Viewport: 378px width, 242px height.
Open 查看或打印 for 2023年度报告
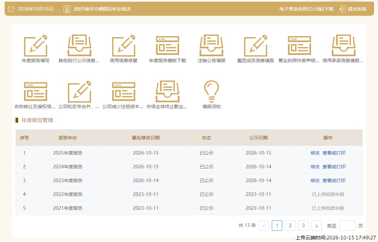pyautogui.click(x=334, y=181)
